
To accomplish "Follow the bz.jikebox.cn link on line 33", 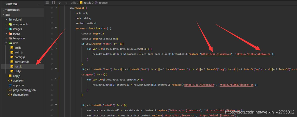I will coord(216,54).
